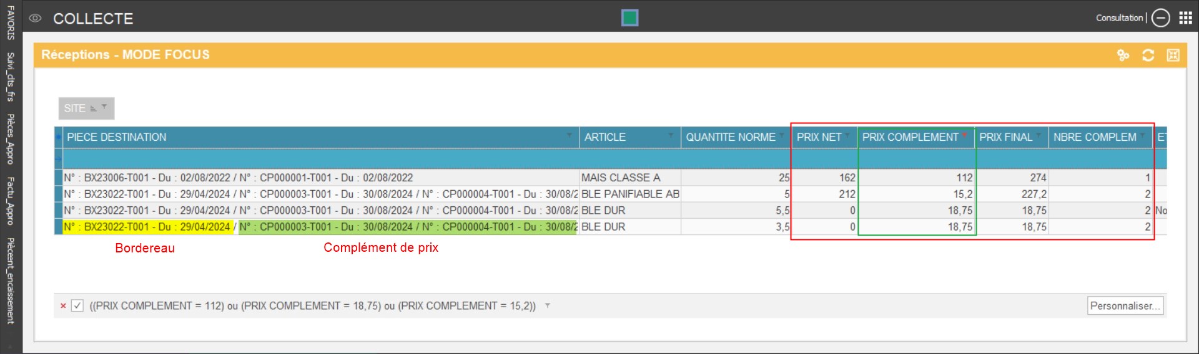Open the filter icon on ARTICLE column
Screen dimensions: 1199x354
click(671, 135)
